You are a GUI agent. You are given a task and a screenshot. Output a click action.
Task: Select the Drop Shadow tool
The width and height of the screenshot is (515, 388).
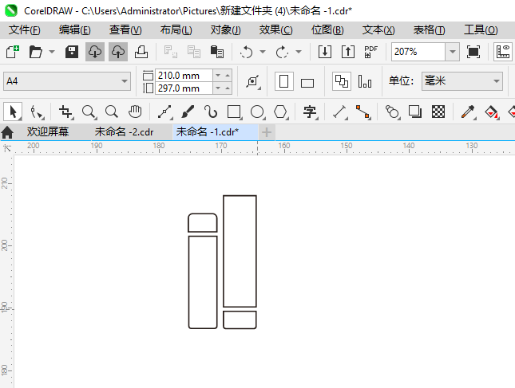pyautogui.click(x=415, y=112)
